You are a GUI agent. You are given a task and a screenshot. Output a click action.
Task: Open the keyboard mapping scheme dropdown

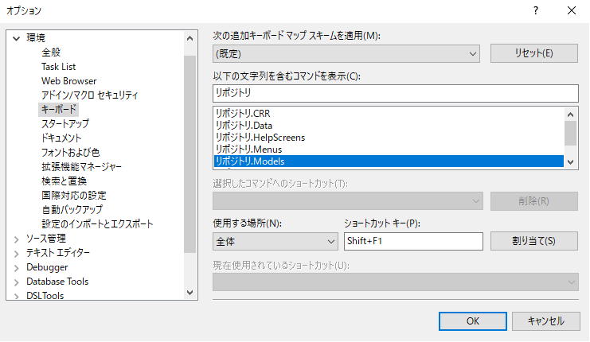(x=346, y=54)
